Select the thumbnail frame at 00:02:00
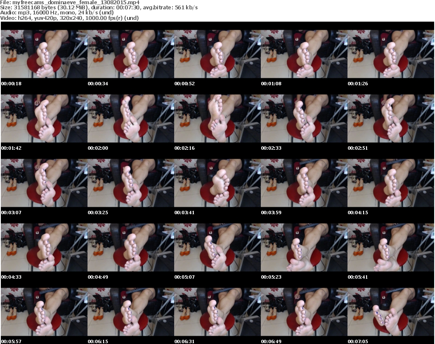This screenshot has width=435, height=344. tap(131, 118)
